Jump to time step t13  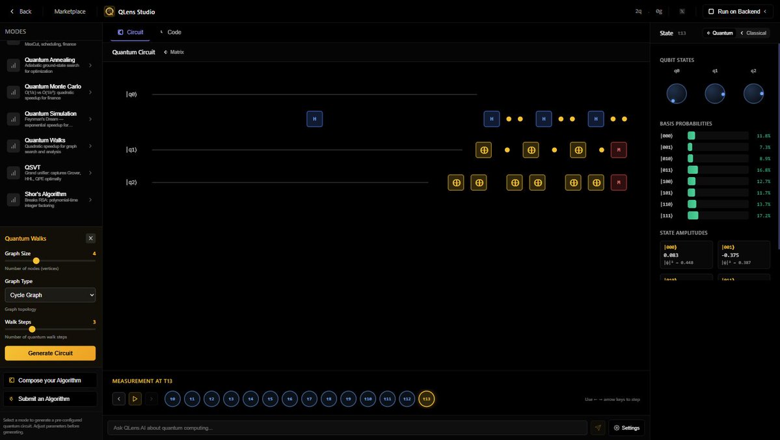point(426,399)
